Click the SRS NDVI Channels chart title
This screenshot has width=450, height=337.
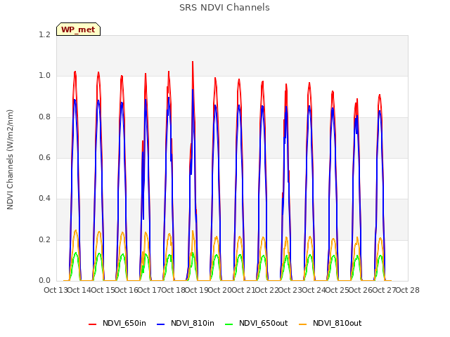[x=224, y=8]
